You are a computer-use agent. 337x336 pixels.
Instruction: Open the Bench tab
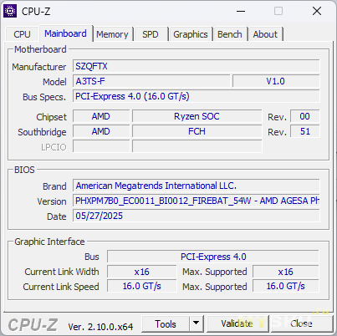pos(230,34)
